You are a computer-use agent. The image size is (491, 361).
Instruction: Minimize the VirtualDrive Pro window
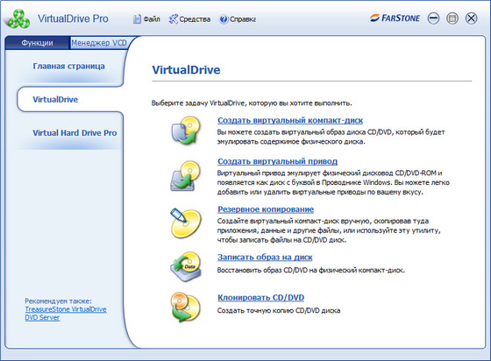tap(434, 18)
